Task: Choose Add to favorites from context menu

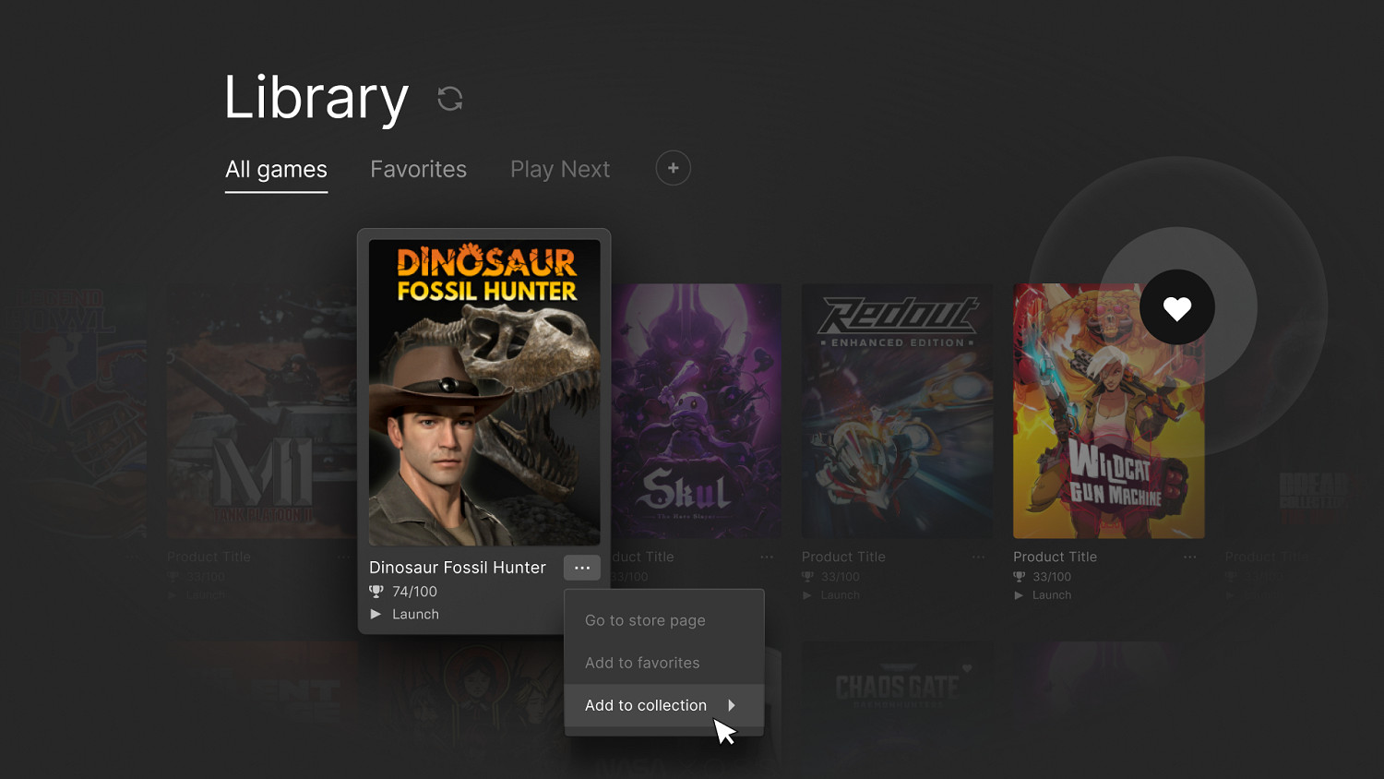Action: [x=642, y=663]
